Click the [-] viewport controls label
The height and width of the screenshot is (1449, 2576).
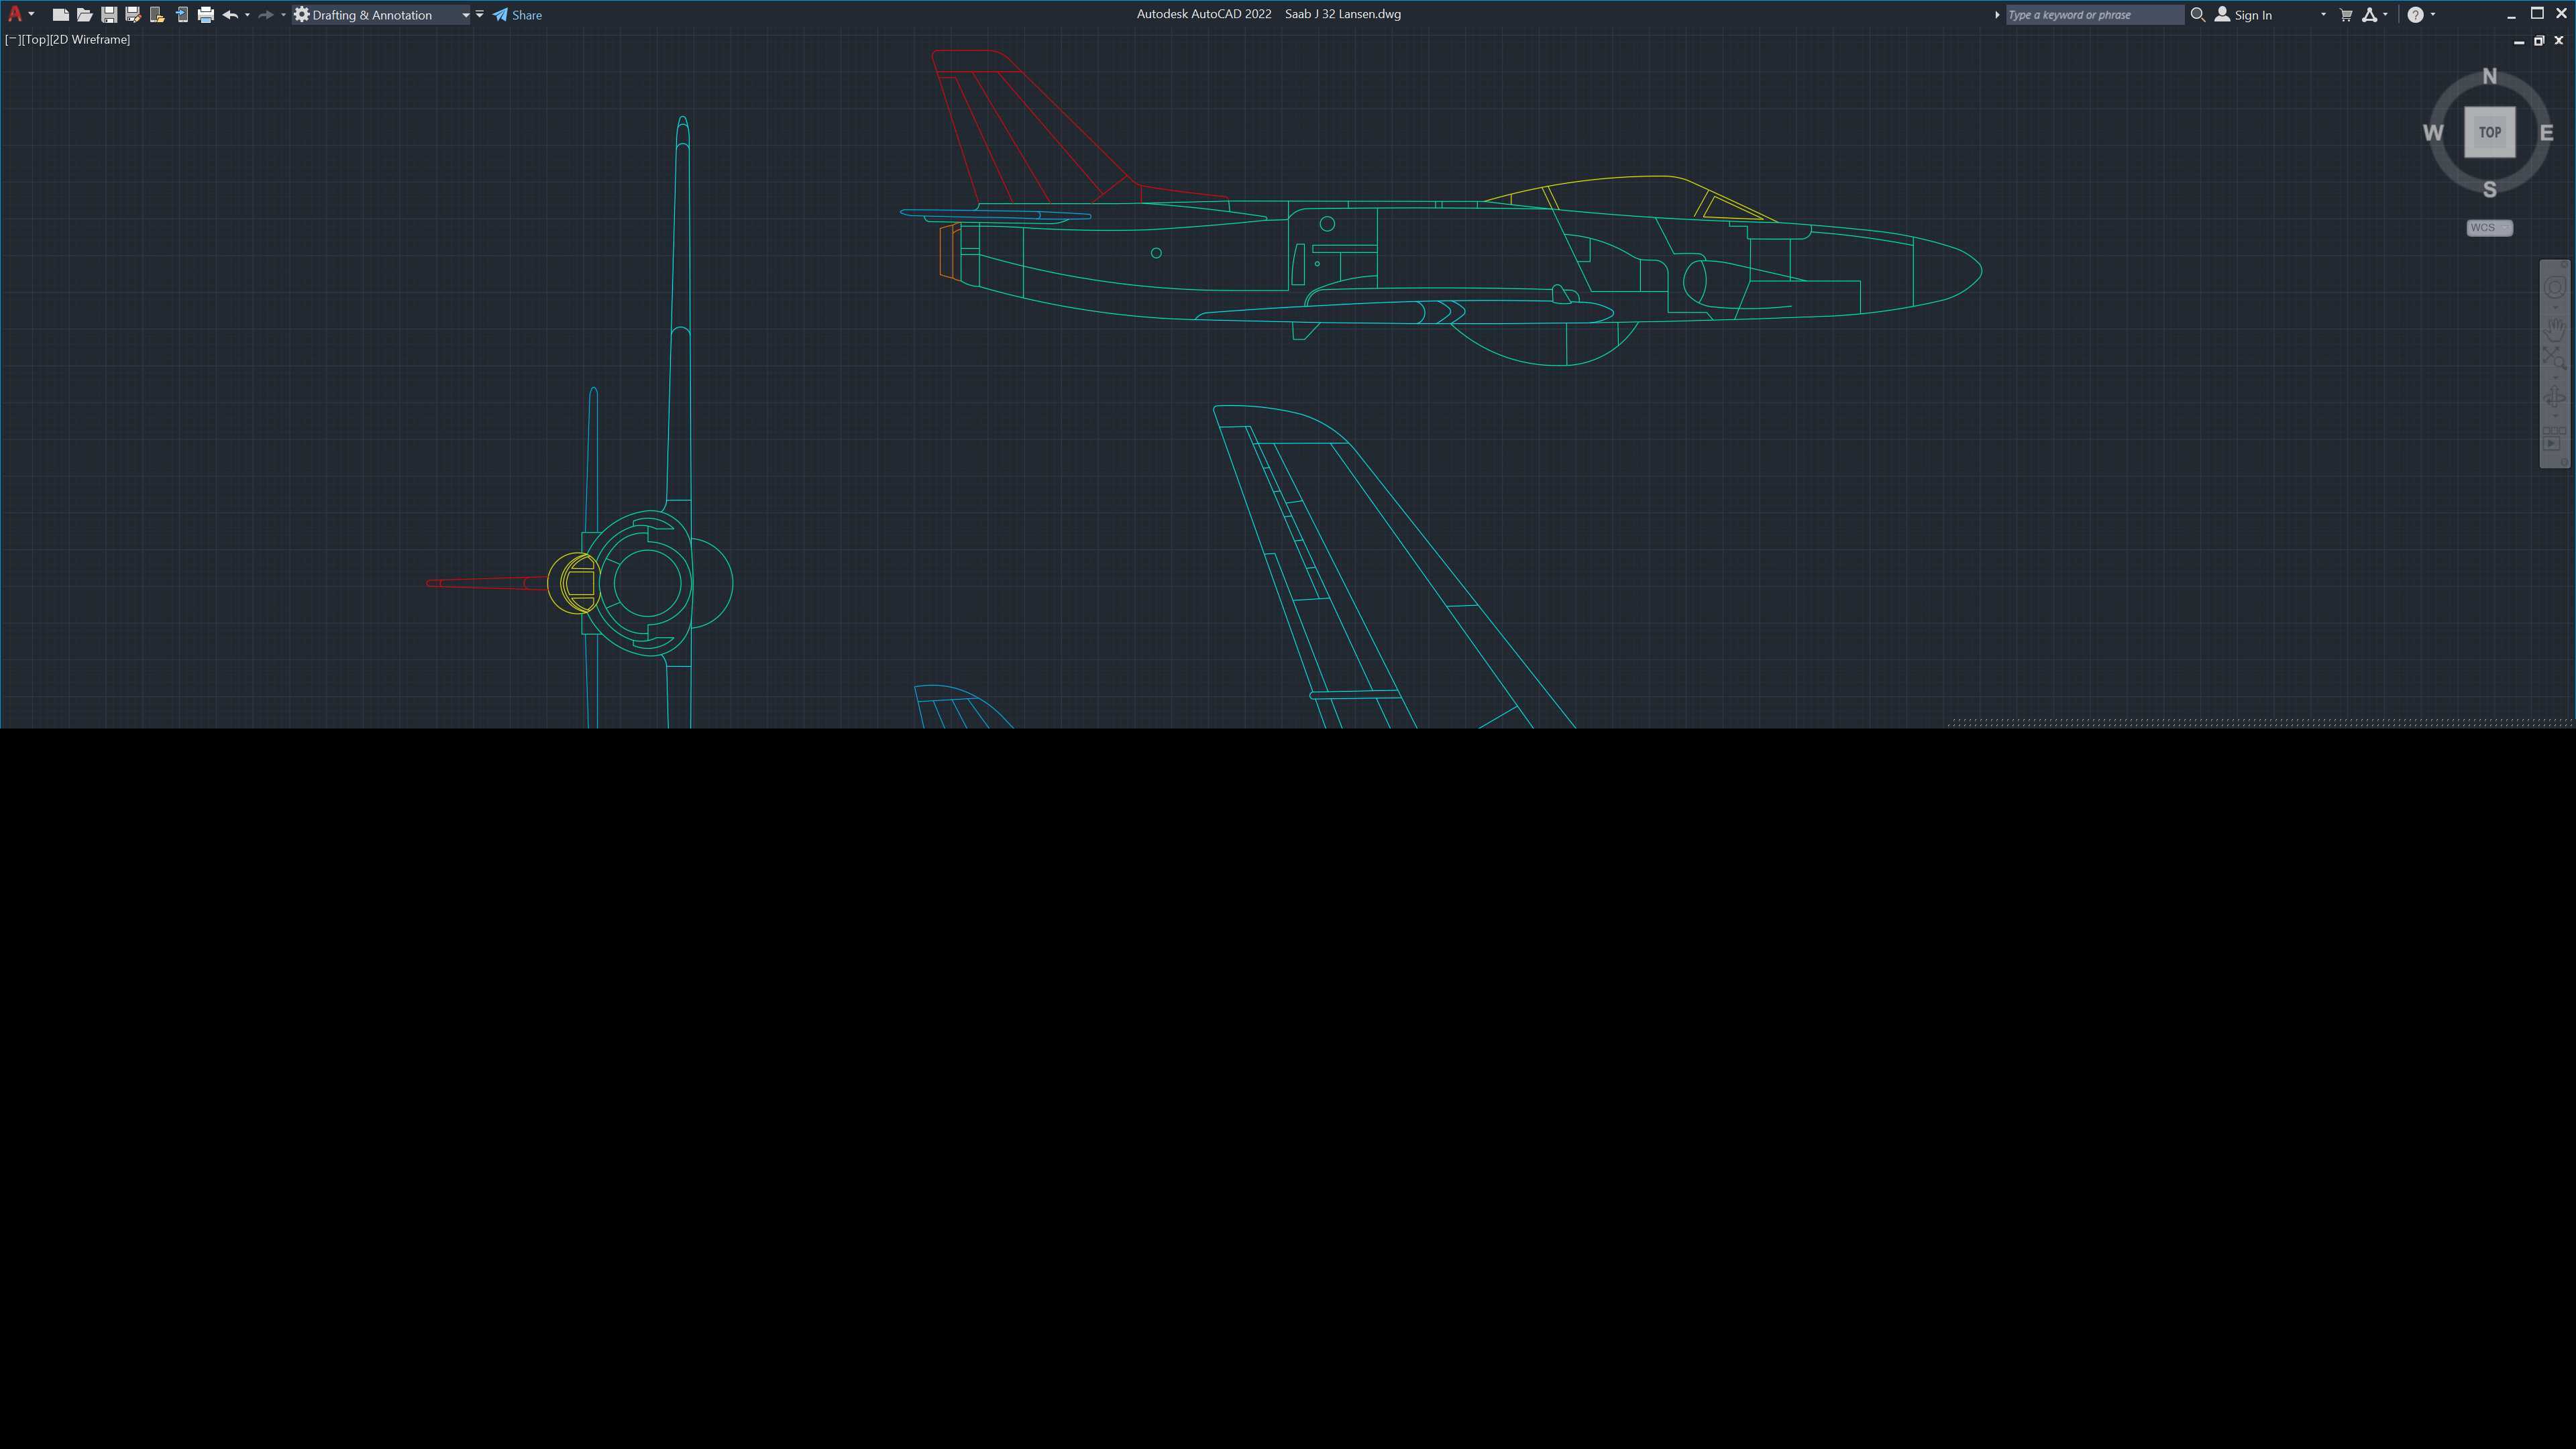[x=12, y=40]
